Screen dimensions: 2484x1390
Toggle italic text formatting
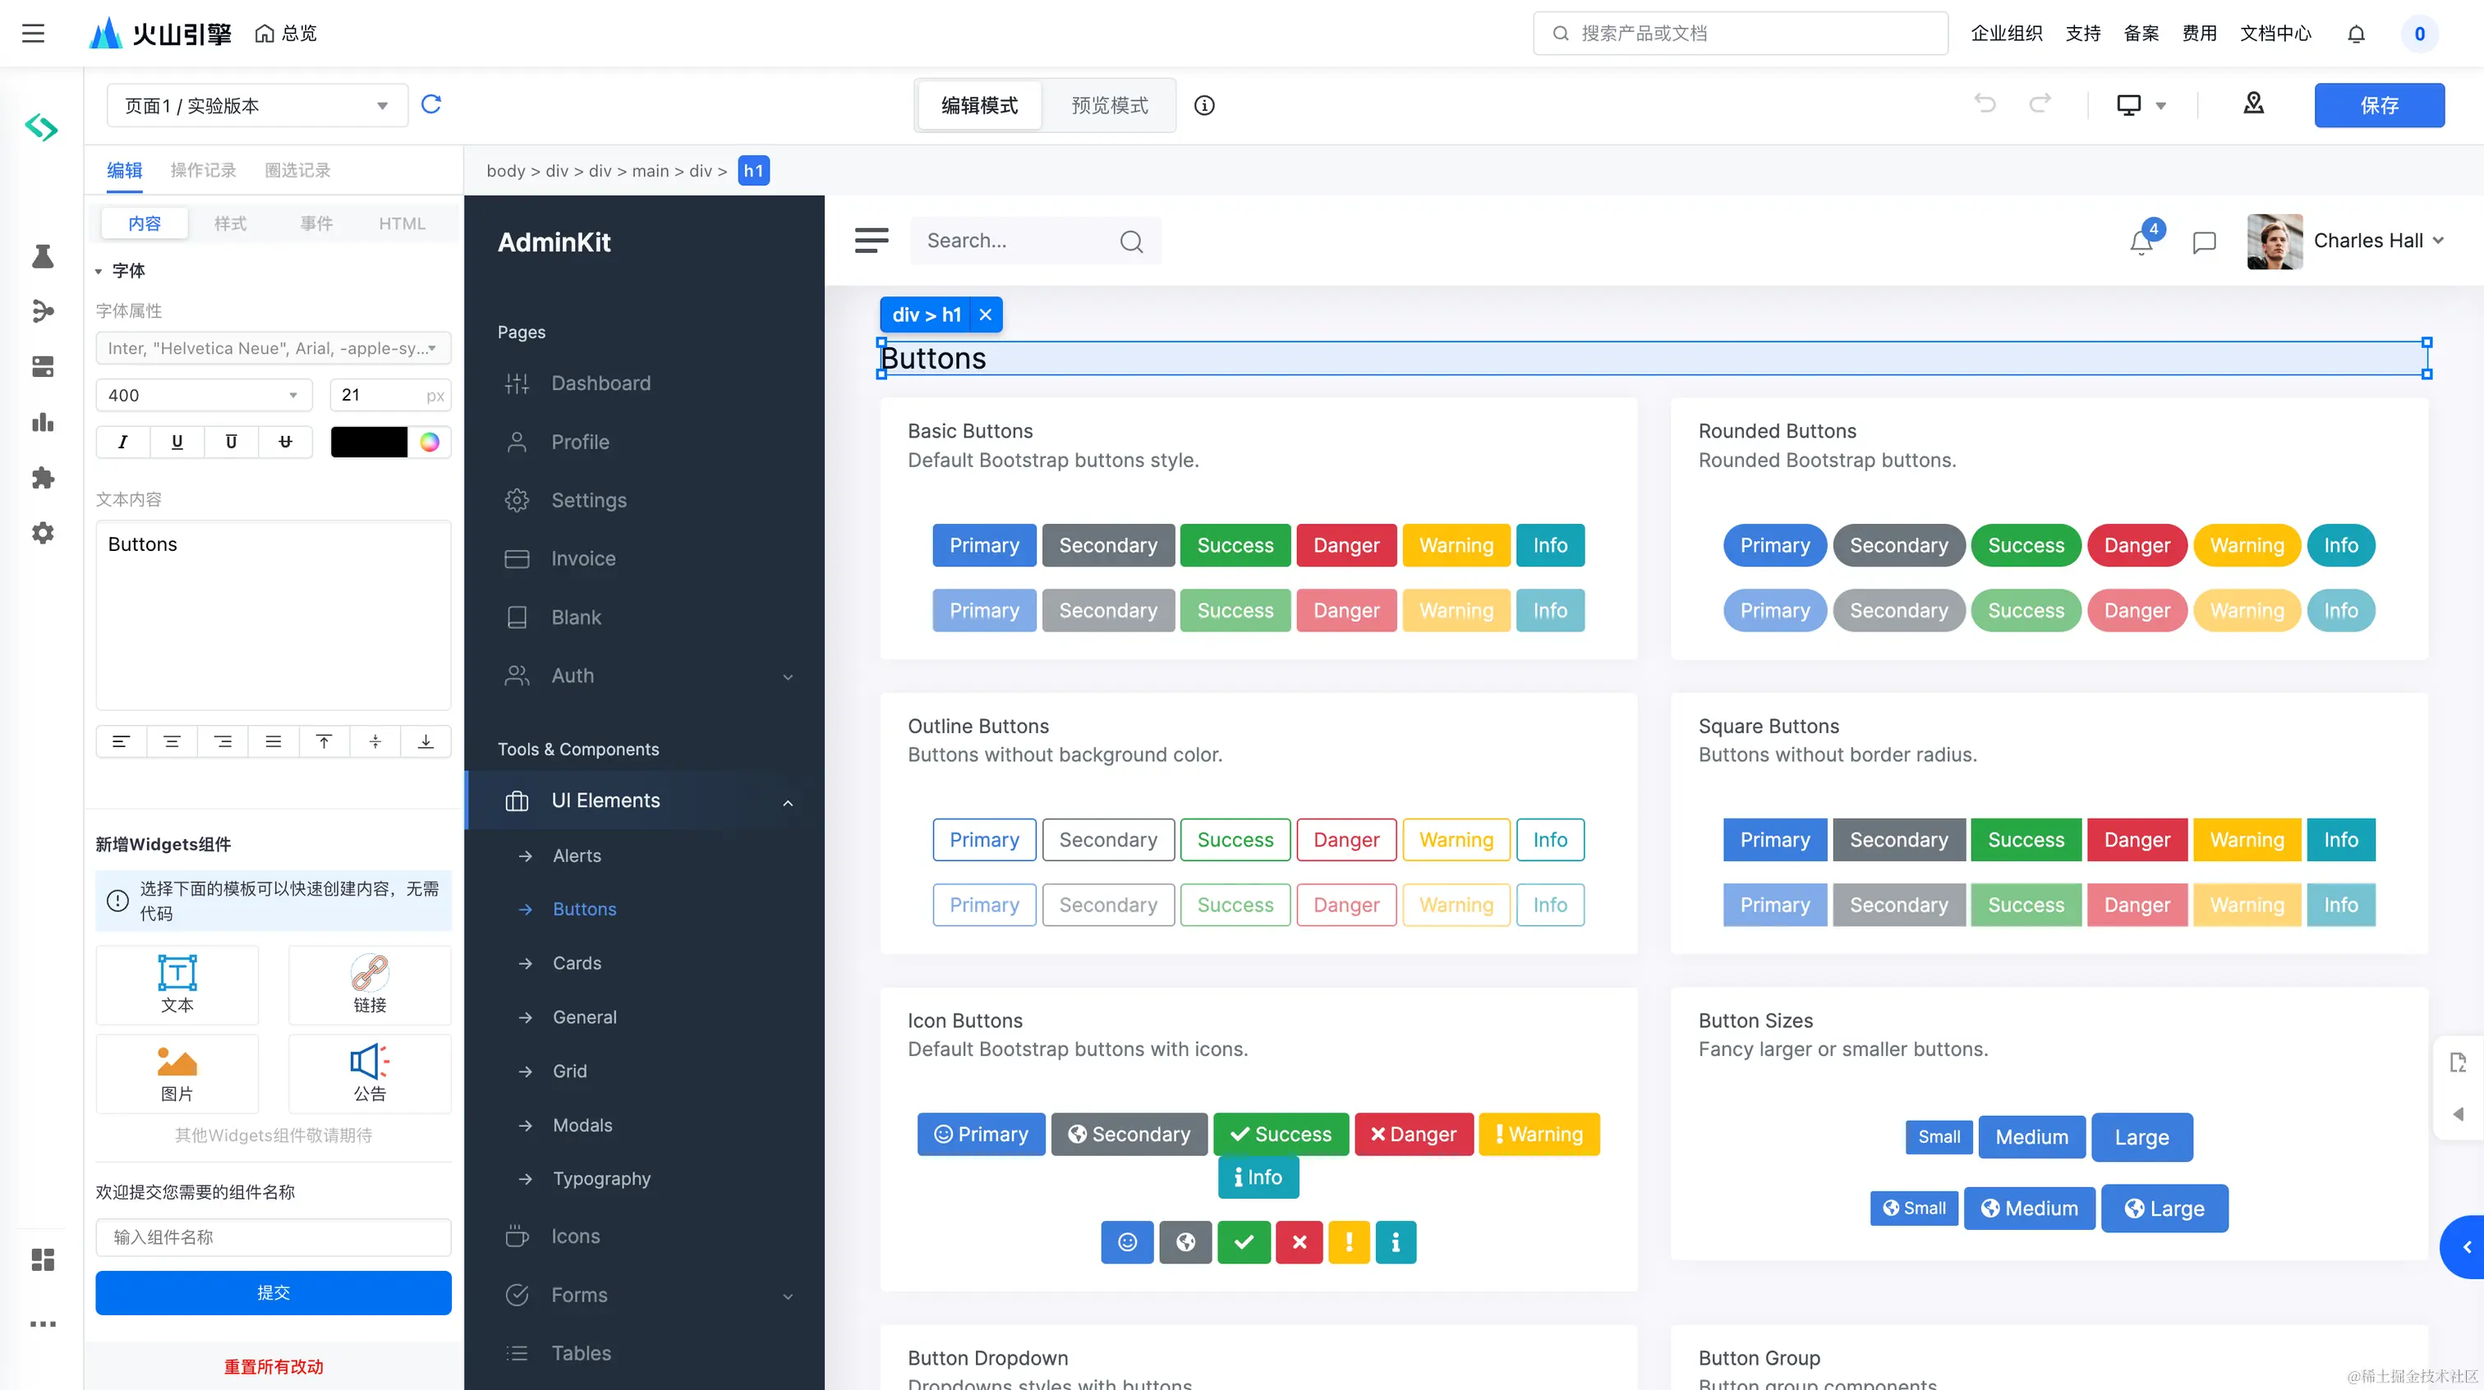click(x=122, y=443)
